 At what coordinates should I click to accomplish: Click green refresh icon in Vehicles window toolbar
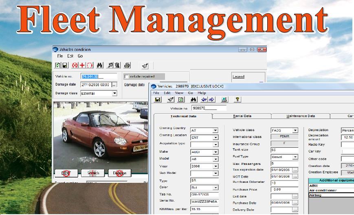pos(181,99)
